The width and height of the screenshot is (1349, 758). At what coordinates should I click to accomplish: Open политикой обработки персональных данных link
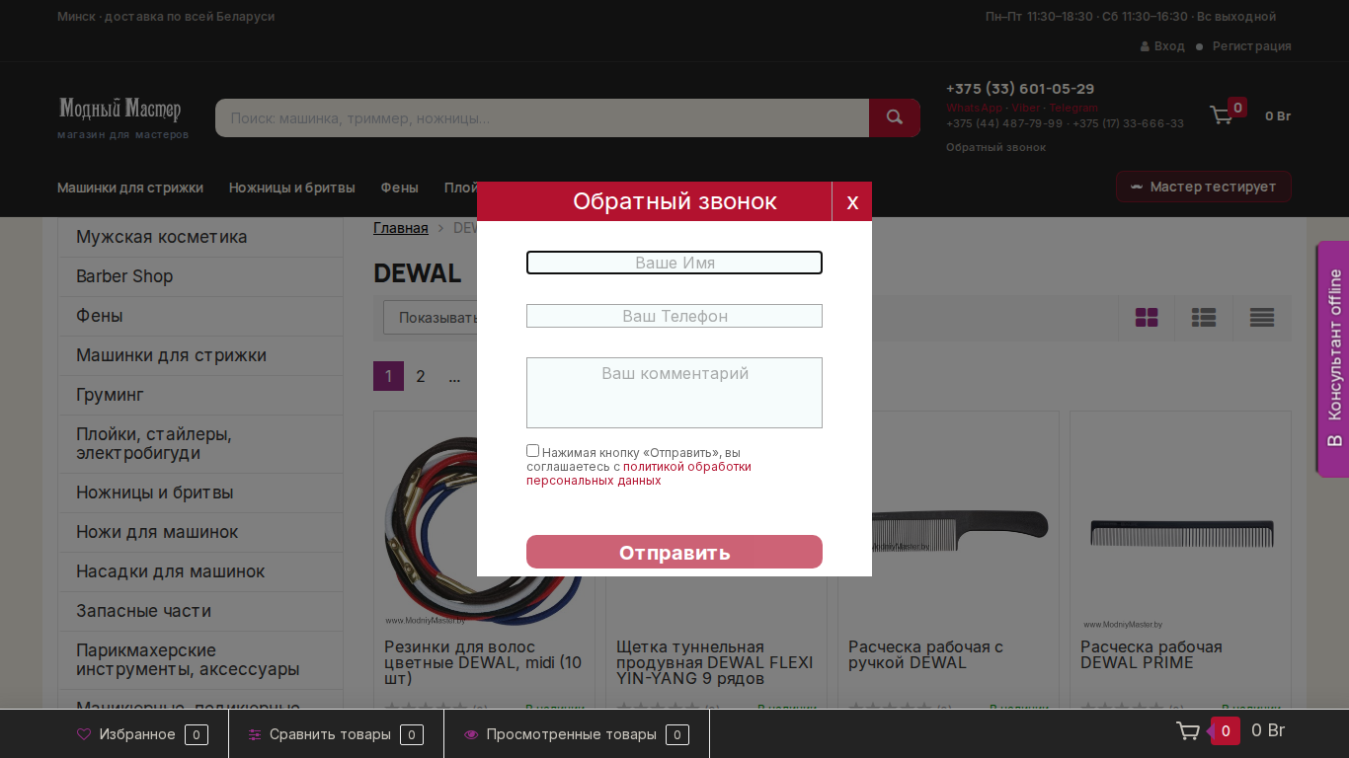pos(639,474)
